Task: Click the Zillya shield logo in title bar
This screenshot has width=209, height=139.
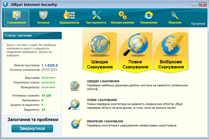Action: pyautogui.click(x=5, y=4)
